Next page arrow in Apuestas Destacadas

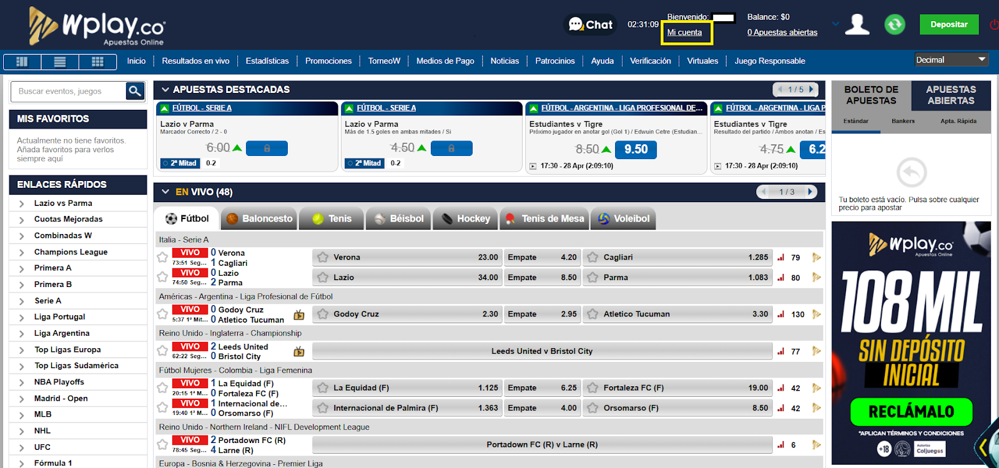[811, 89]
